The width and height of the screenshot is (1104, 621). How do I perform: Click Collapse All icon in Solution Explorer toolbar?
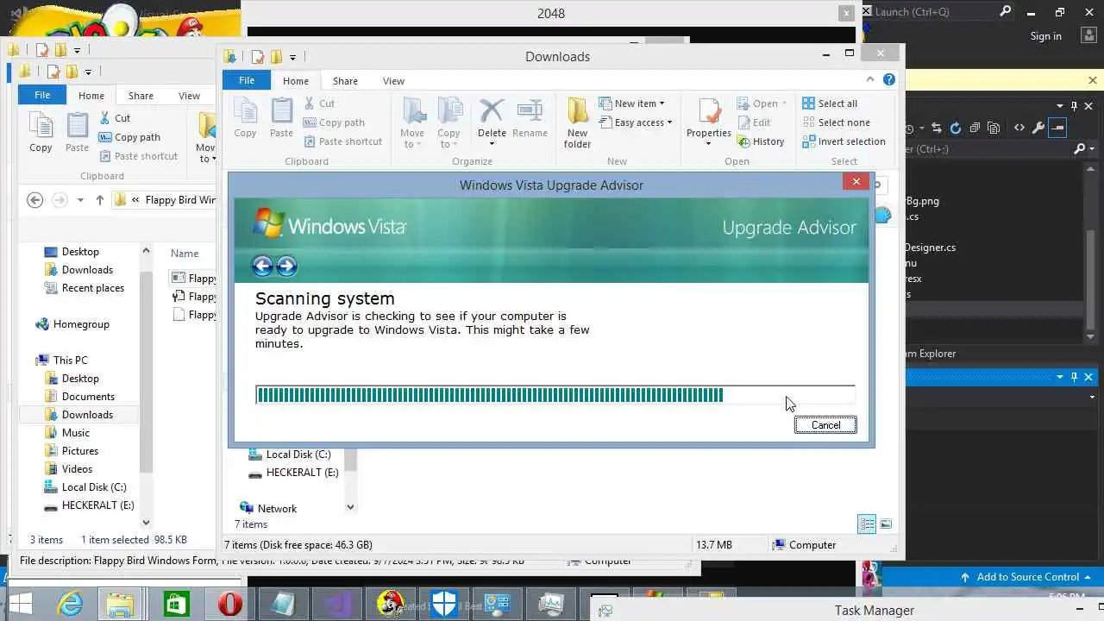point(974,128)
